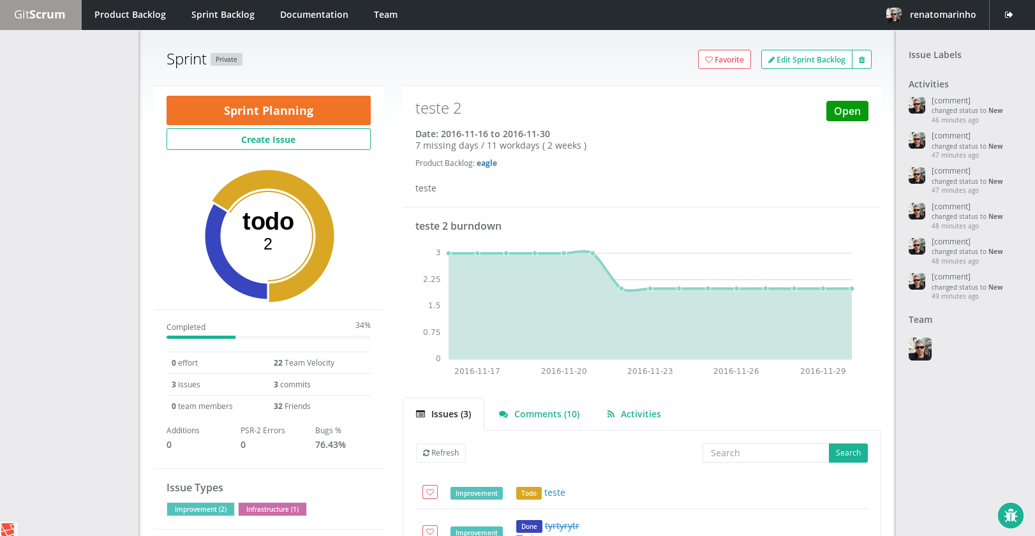Click the GitScrum logo

point(40,15)
